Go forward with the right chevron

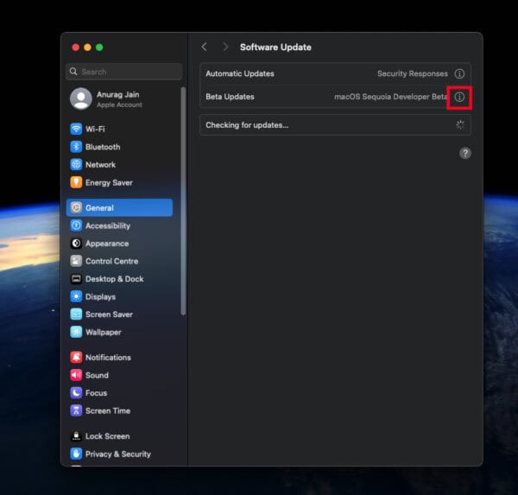coord(225,47)
